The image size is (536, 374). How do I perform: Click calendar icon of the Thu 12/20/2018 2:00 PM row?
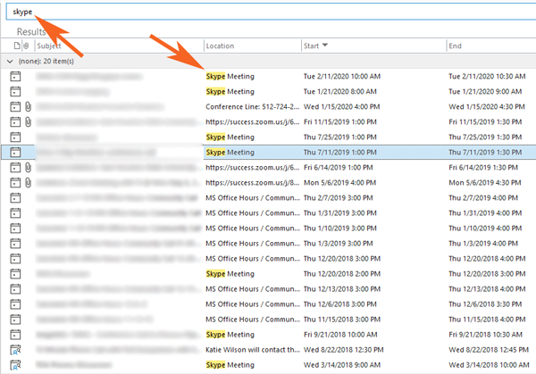(15, 274)
